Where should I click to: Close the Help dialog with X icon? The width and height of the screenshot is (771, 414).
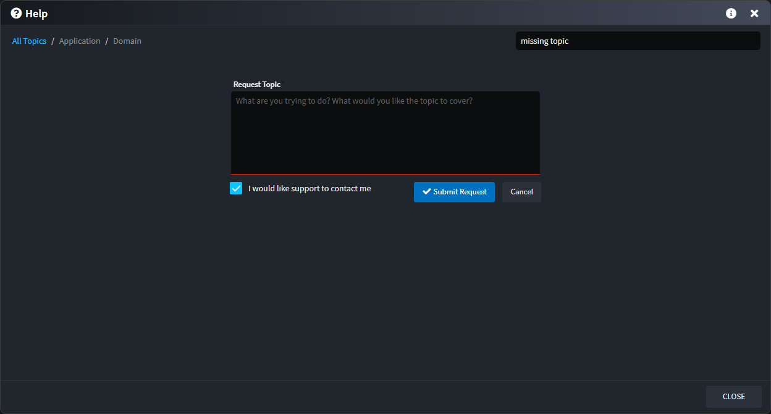[754, 13]
